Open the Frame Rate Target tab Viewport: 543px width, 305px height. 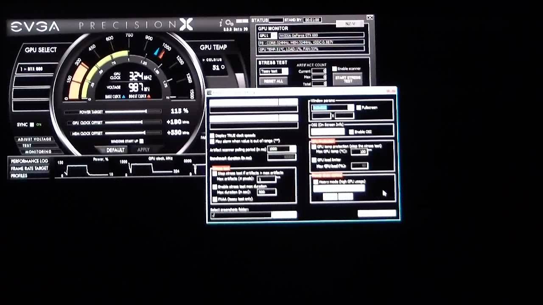coord(29,168)
